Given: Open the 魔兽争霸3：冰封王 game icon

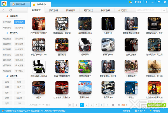Looking at the screenshot, I should pos(108,66).
